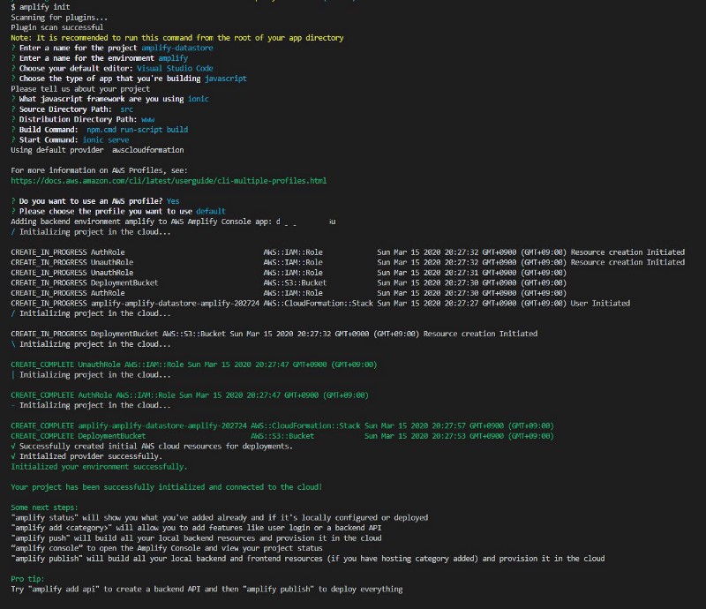
Task: Click the "CREATE_COMPLETE DeploymentBucket" status line
Action: pos(79,436)
